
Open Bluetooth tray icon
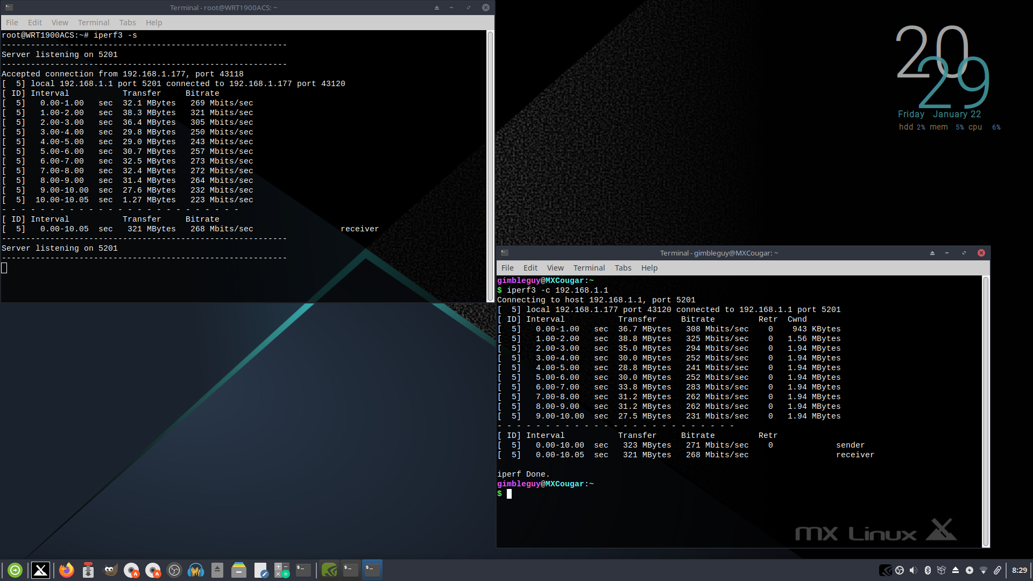[928, 570]
